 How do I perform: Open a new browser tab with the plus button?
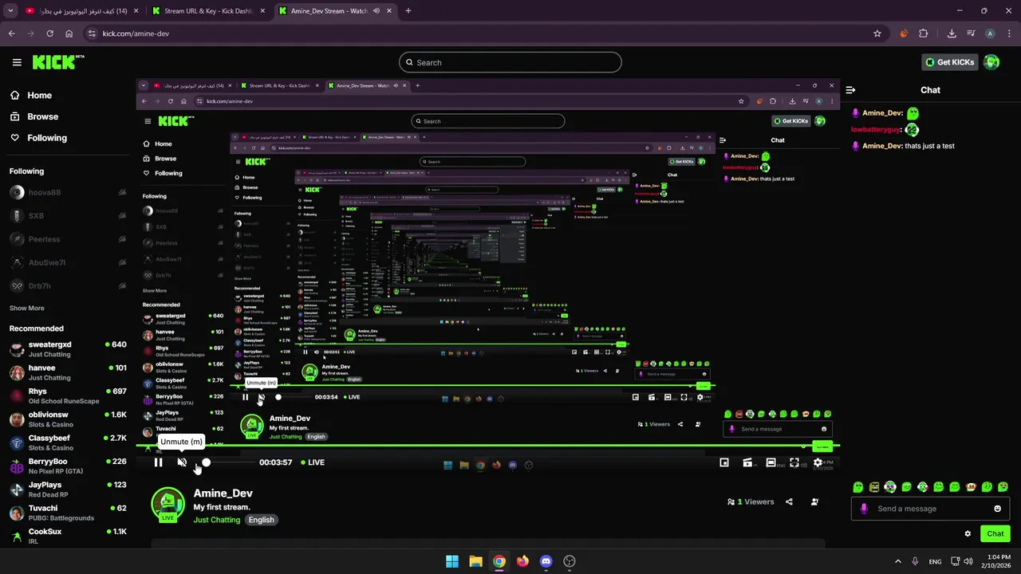click(408, 11)
